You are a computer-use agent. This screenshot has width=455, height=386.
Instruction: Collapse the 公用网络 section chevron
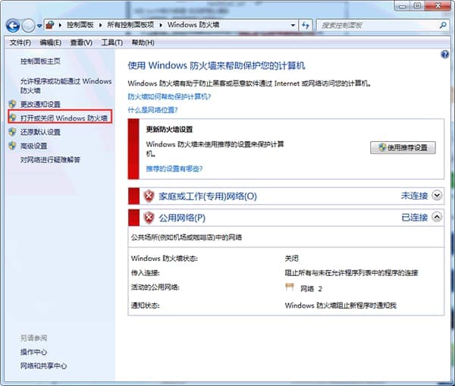click(x=437, y=217)
